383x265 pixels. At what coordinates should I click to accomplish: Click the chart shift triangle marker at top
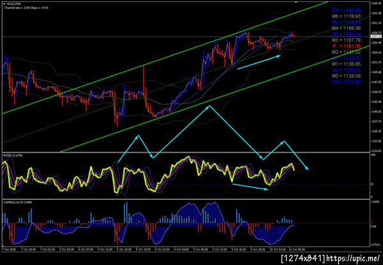[x=296, y=2]
